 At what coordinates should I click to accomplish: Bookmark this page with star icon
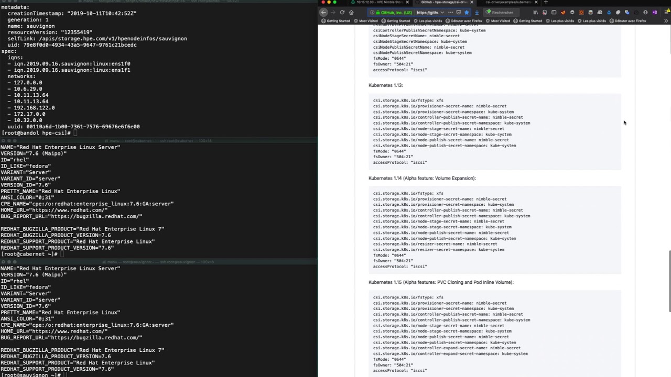(x=467, y=13)
